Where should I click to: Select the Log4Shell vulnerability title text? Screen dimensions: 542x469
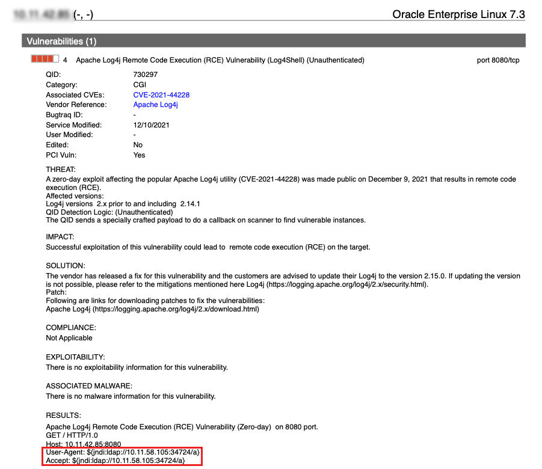point(220,60)
